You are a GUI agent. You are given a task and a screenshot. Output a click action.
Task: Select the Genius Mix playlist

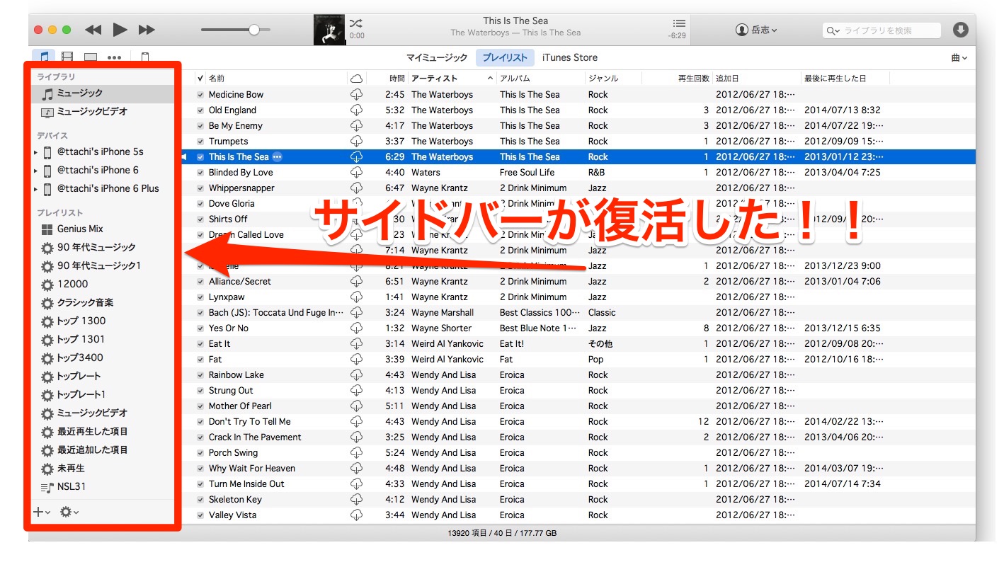(x=80, y=229)
